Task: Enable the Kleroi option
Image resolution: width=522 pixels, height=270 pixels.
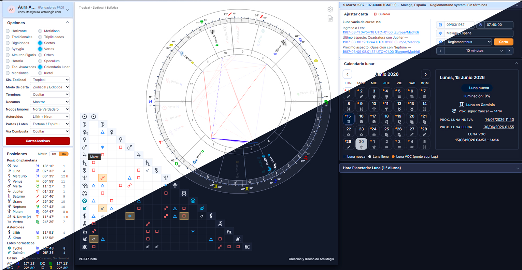Action: click(40, 73)
